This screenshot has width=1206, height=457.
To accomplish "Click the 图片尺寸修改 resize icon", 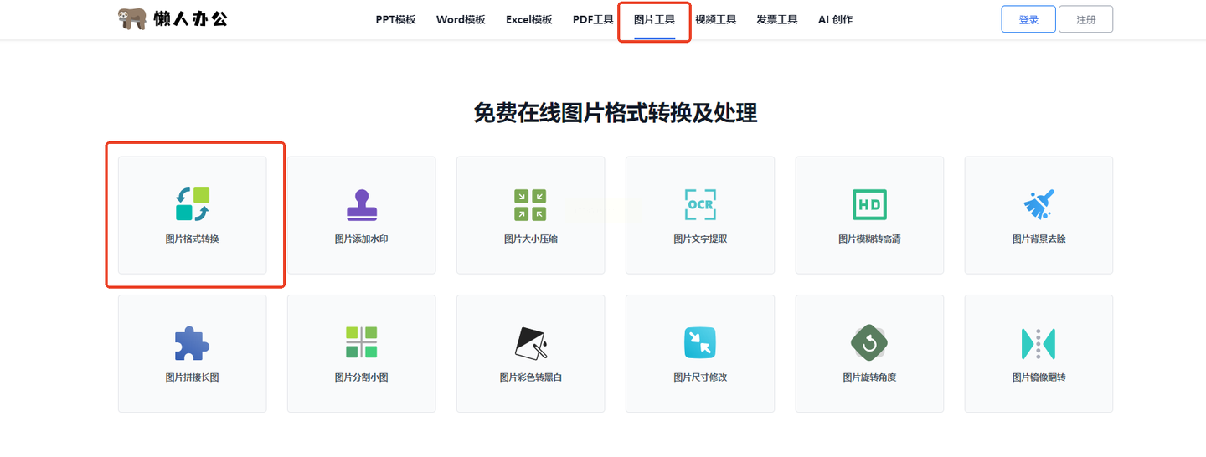I will coord(700,343).
